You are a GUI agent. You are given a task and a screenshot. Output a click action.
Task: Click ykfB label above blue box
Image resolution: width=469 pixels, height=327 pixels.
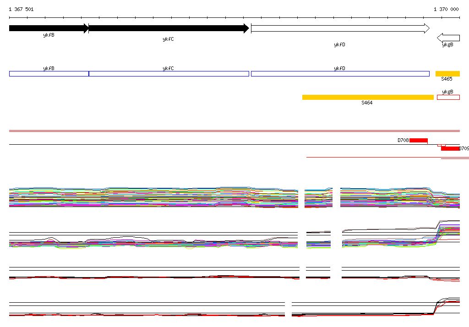click(49, 69)
